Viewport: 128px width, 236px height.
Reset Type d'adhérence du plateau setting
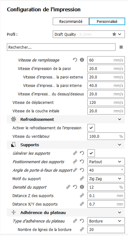(x=82, y=221)
